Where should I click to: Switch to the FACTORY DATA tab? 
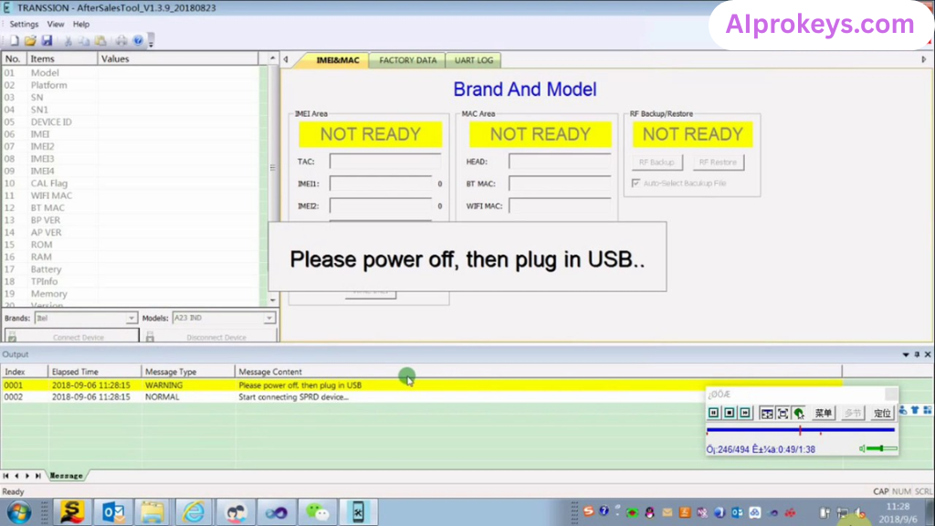(407, 59)
